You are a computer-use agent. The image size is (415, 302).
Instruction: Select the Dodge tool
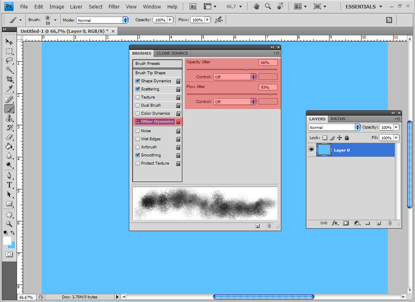click(x=9, y=165)
